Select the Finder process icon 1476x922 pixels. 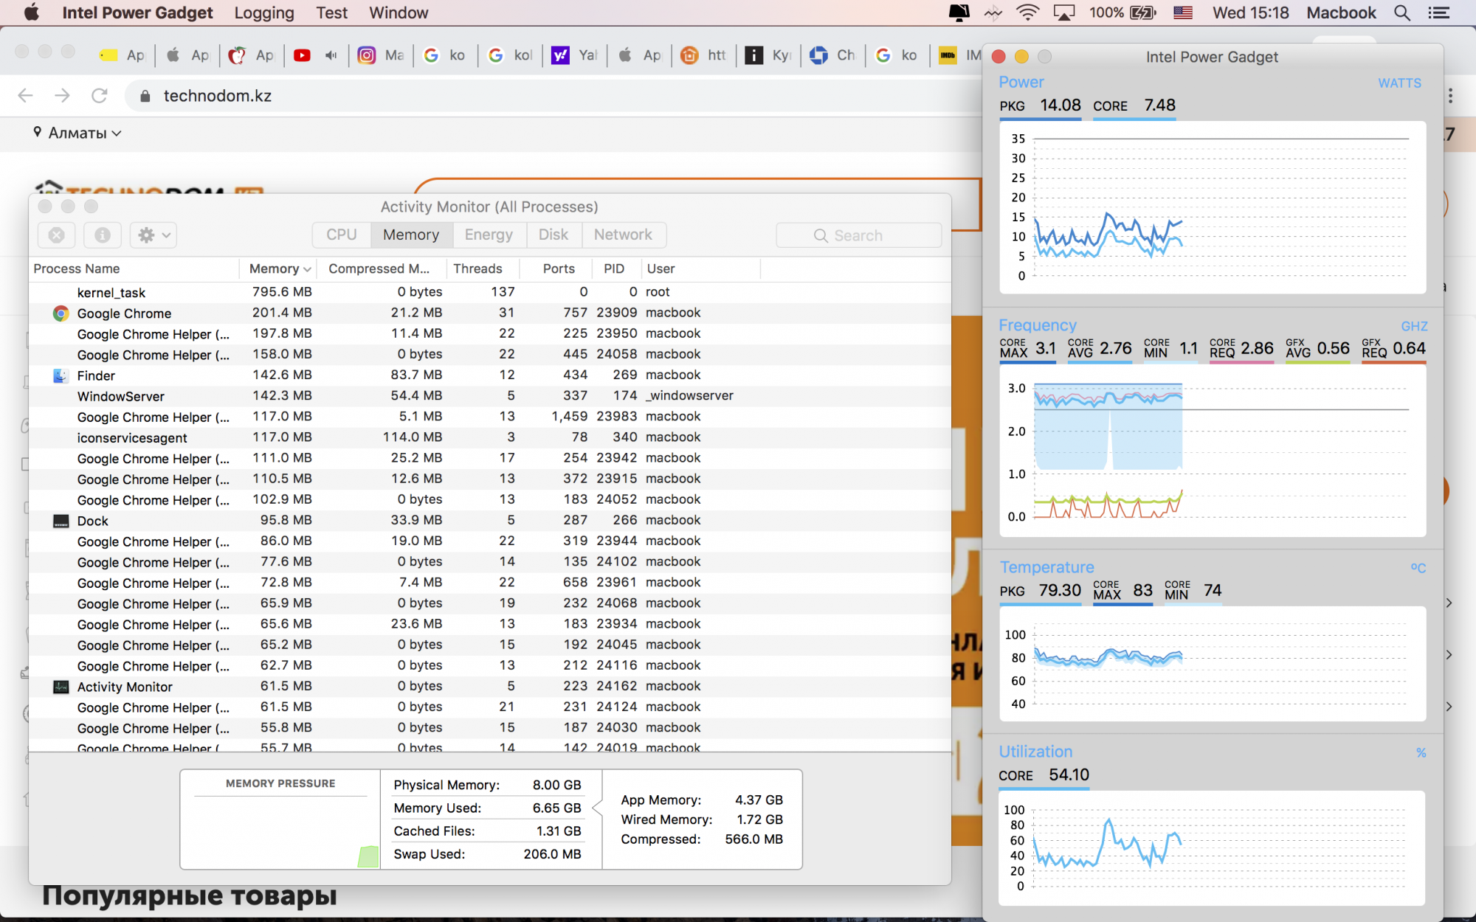[x=61, y=375]
